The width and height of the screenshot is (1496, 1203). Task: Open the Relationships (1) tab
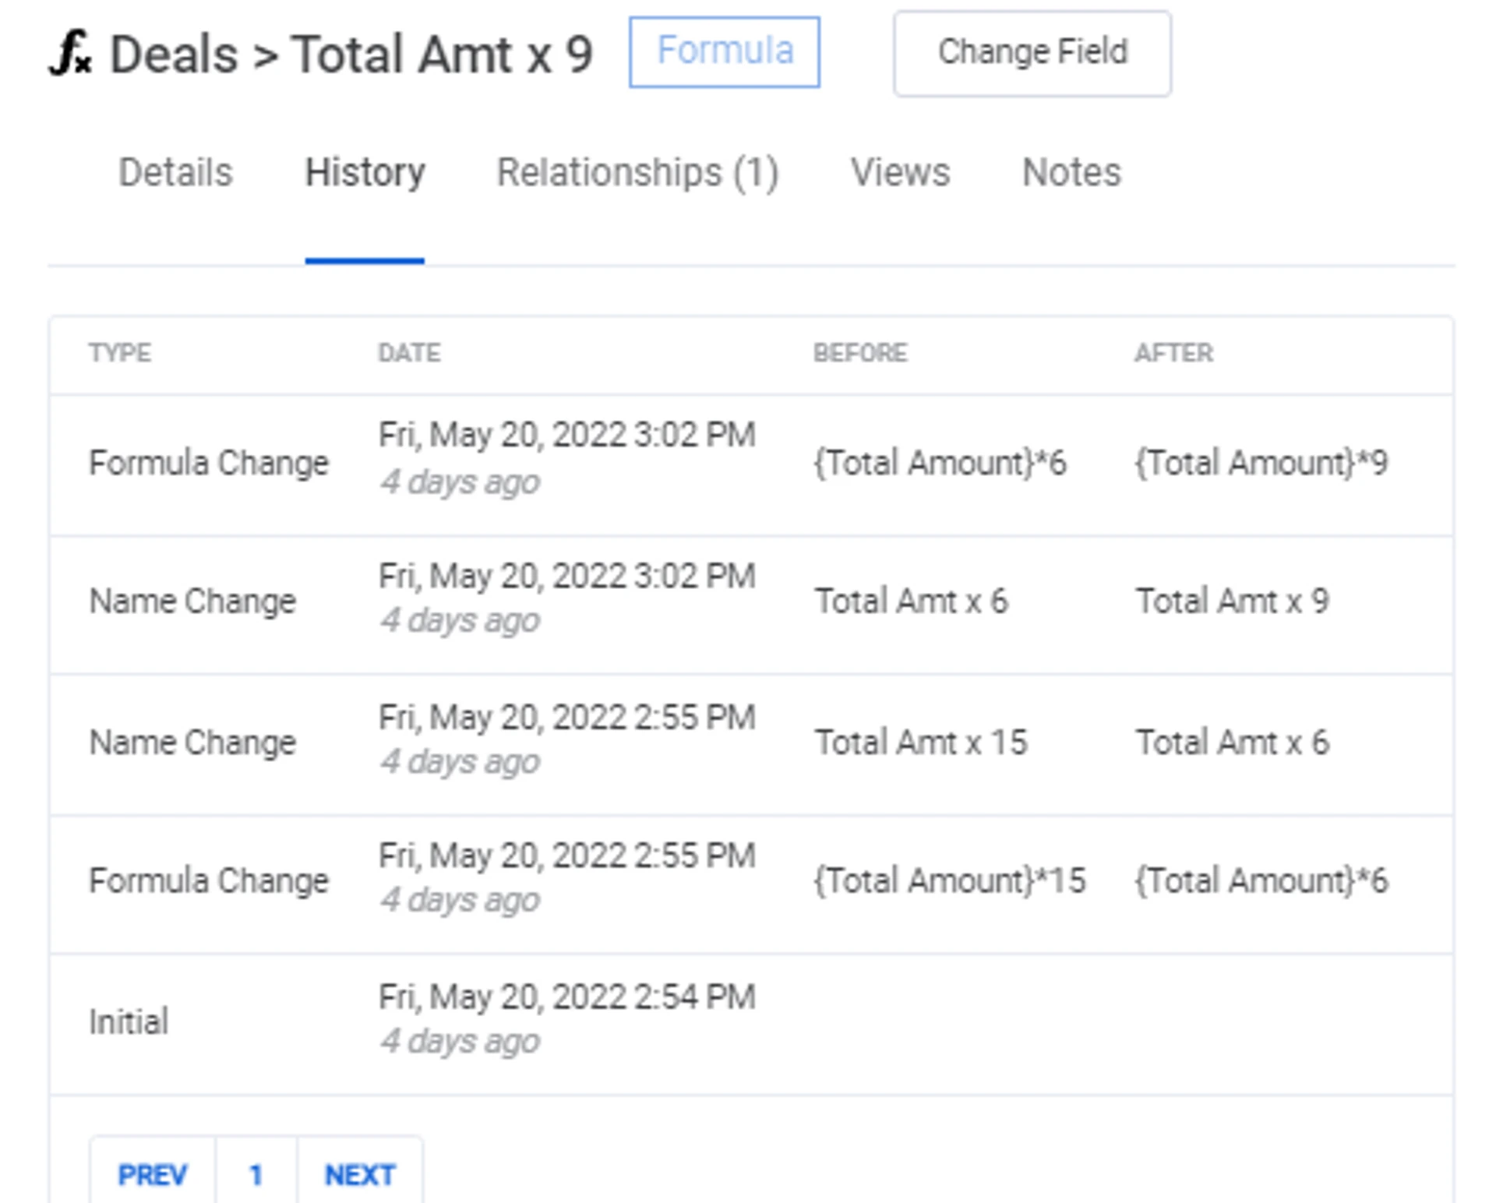[637, 172]
